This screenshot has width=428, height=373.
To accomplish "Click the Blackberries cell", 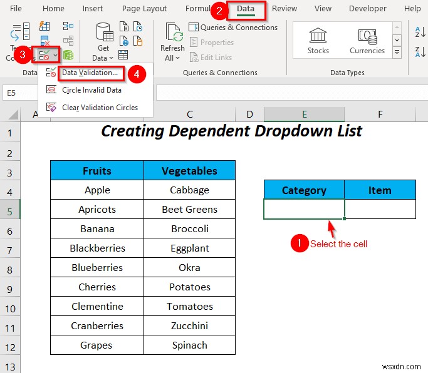I will [x=97, y=248].
